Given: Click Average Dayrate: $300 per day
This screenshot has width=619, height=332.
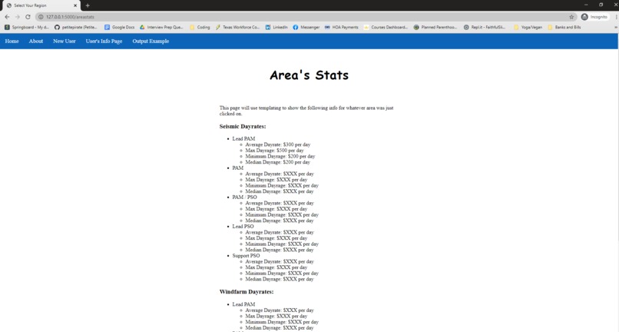Looking at the screenshot, I should (277, 144).
